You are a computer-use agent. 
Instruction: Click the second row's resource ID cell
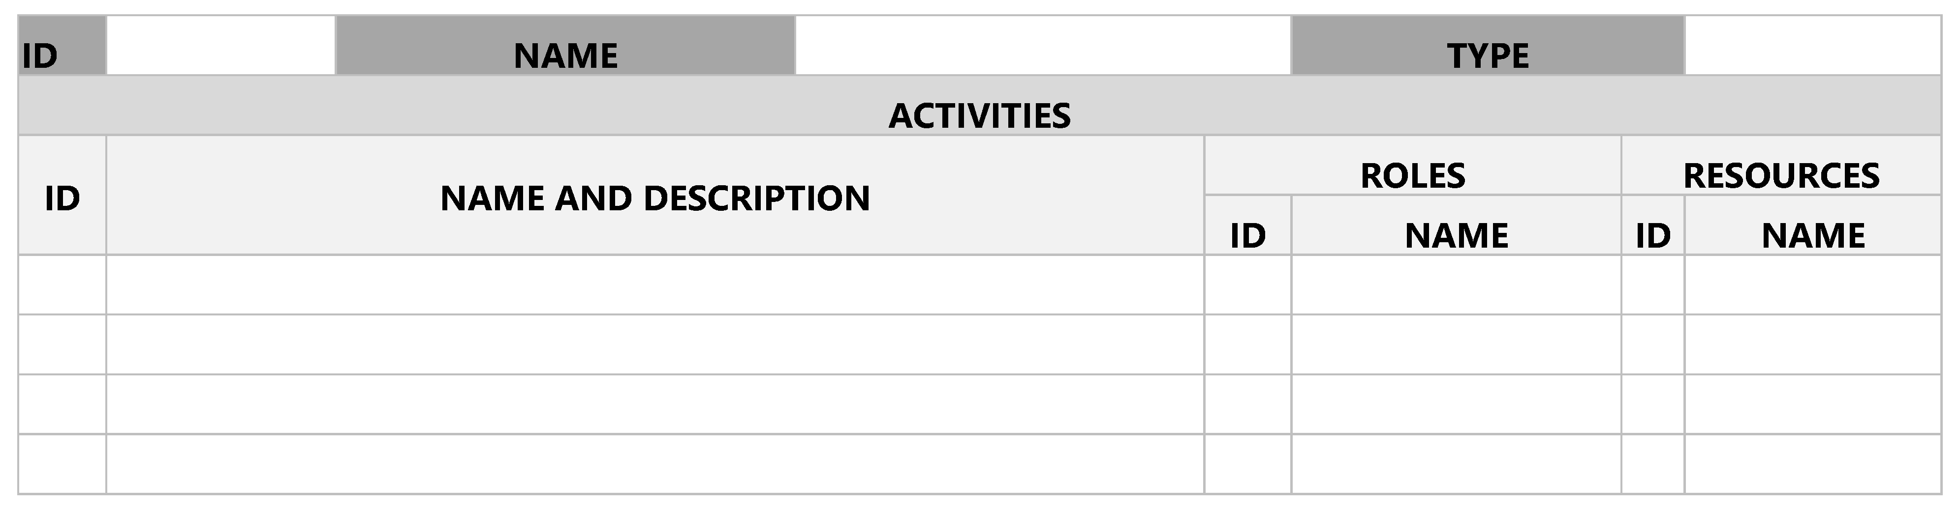click(x=1652, y=344)
